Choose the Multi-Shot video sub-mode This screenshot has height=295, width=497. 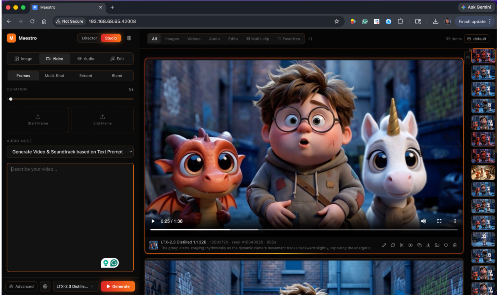click(x=55, y=76)
